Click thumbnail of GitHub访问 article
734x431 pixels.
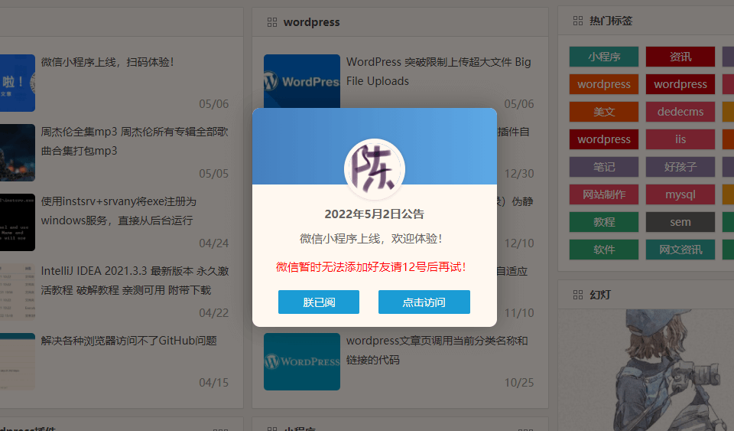(x=18, y=361)
